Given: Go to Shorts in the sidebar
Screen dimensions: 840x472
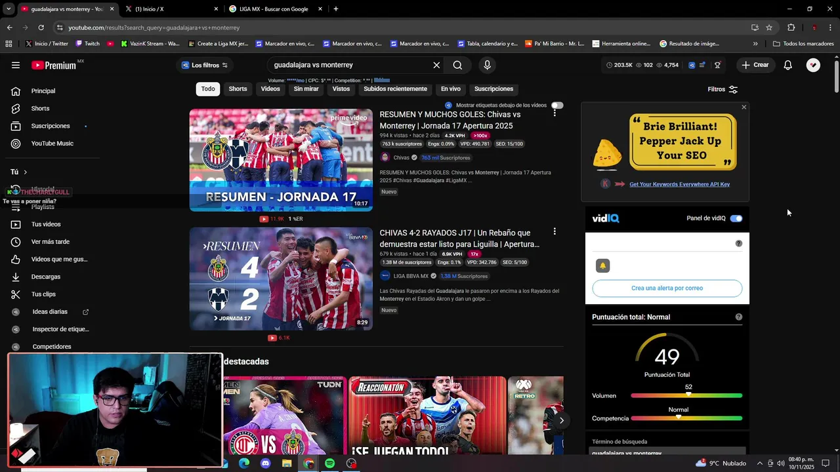Looking at the screenshot, I should coord(40,108).
